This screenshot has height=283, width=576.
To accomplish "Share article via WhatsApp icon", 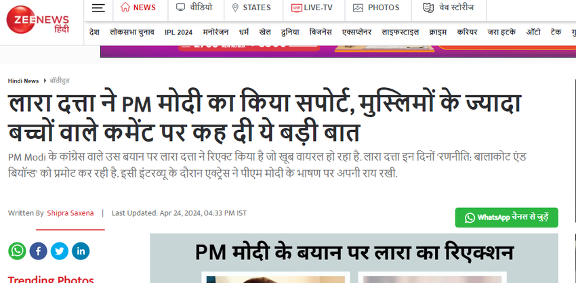I will [17, 251].
